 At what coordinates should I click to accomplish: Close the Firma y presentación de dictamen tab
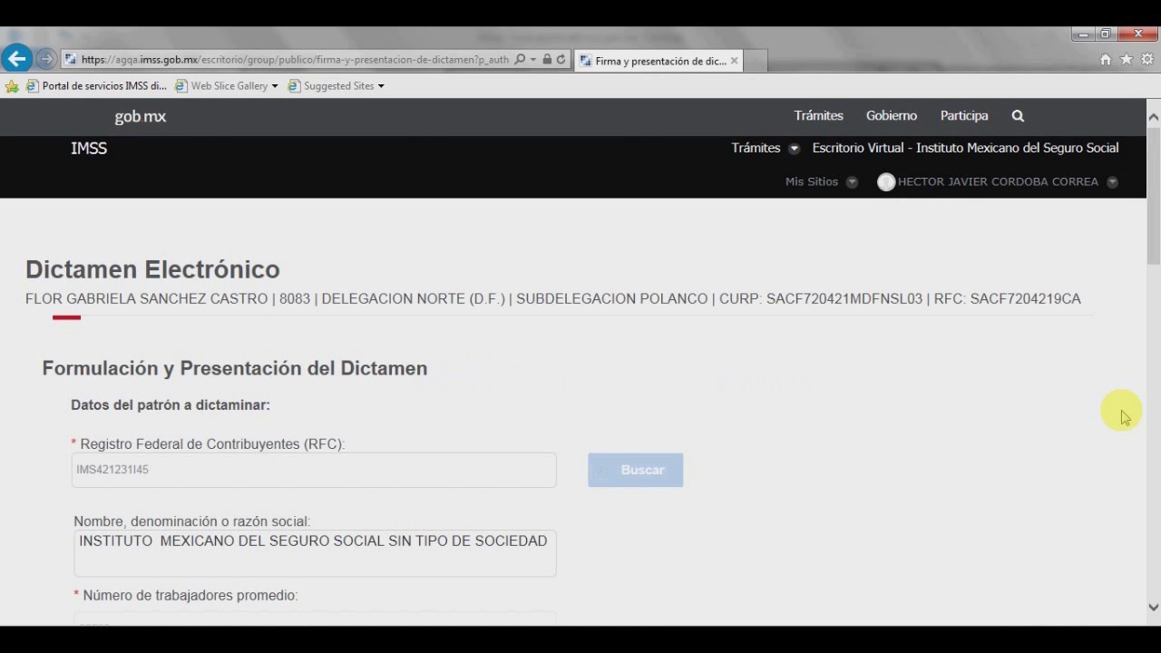point(734,61)
